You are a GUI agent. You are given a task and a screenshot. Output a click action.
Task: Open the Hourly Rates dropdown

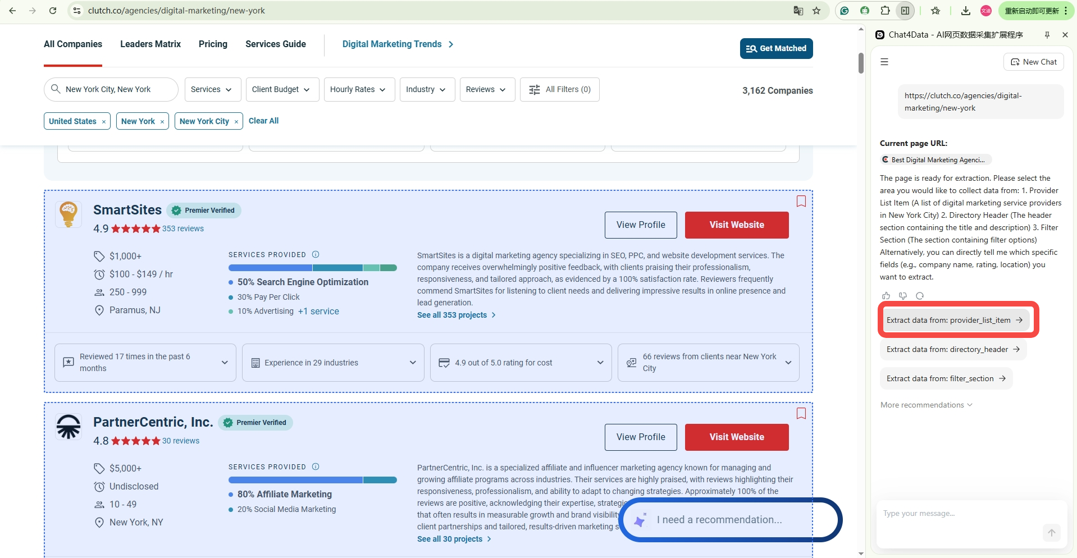point(358,89)
